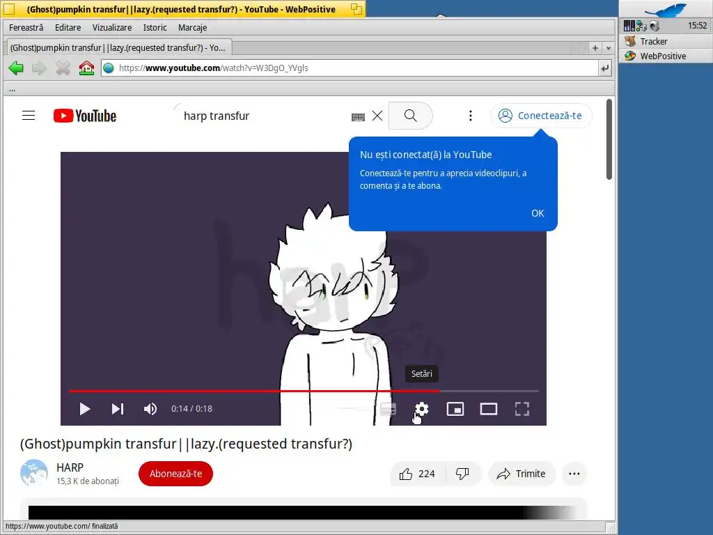Sign in via Conectează-te button
Image resolution: width=713 pixels, height=535 pixels.
[540, 116]
